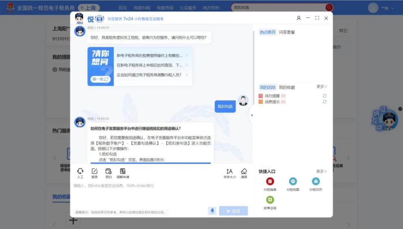403x229 pixels.
Task: Open the 政策法规 shortcut icon
Action: click(270, 200)
